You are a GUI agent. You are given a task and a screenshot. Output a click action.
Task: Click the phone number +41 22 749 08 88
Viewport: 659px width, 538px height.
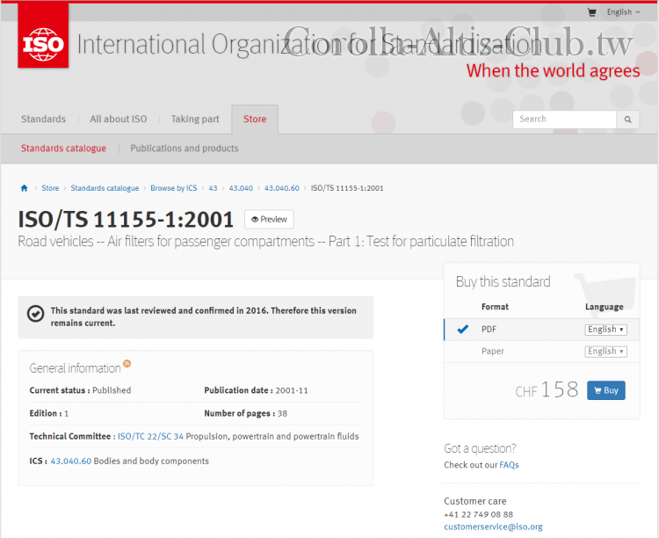[x=478, y=514]
